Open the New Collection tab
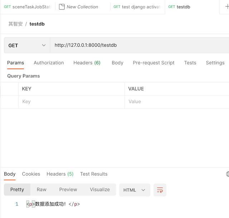The height and width of the screenshot is (218, 229). pos(82,7)
